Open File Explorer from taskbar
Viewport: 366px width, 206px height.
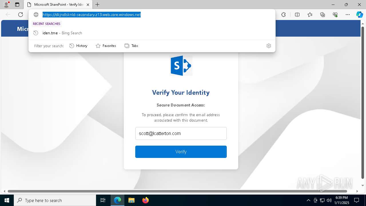coord(131,200)
